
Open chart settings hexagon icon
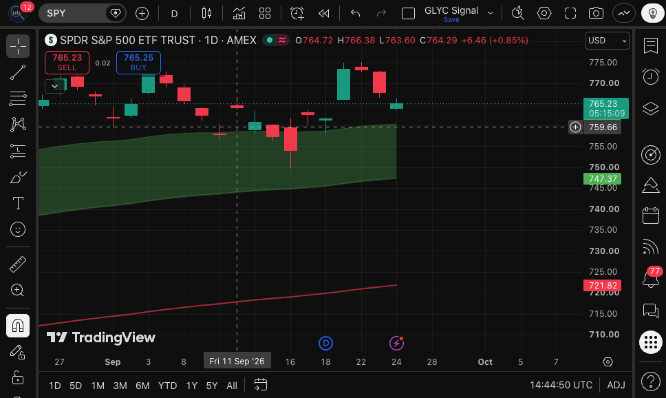tap(544, 14)
